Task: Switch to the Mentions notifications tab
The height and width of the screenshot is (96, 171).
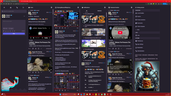Action: 100,11
